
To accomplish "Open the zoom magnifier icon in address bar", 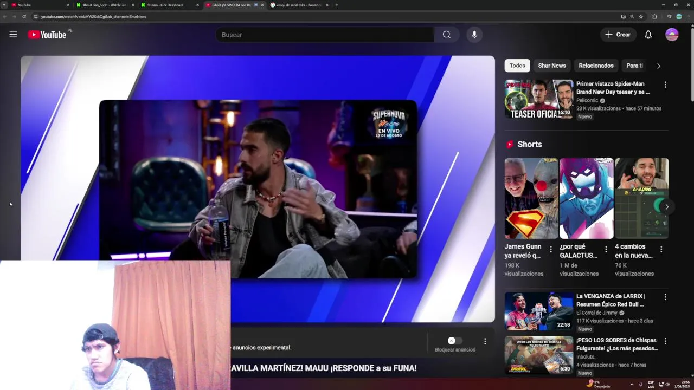I will 632,17.
